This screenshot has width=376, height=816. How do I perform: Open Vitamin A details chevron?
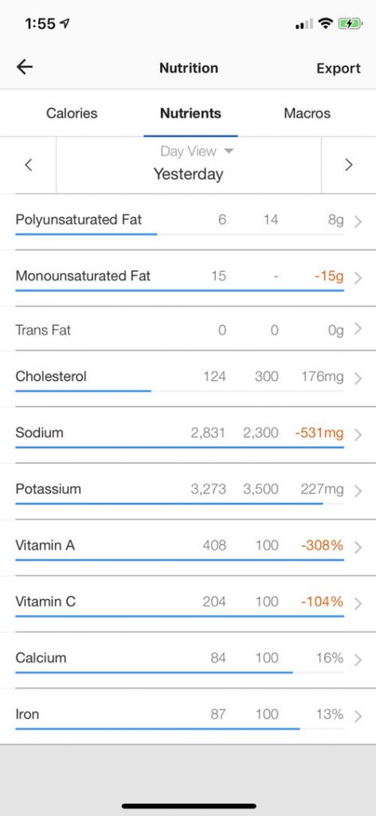[358, 547]
